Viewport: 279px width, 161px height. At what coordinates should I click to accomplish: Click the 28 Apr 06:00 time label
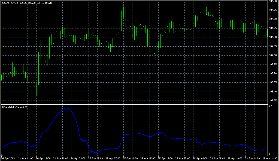(217, 159)
